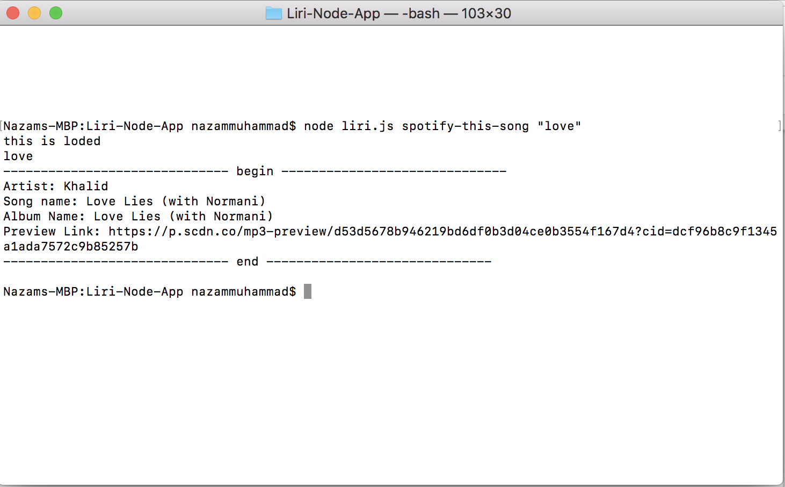Click the folder icon in the title bar
785x487 pixels.
point(274,13)
